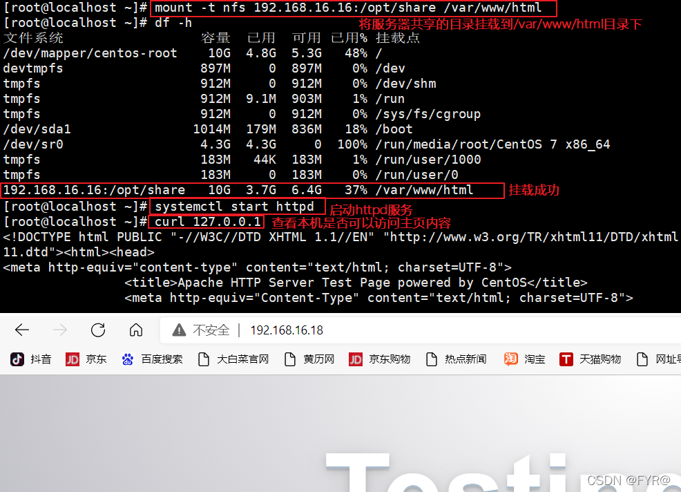
Task: Open the 京东 bookmark JD icon
Action: point(72,359)
